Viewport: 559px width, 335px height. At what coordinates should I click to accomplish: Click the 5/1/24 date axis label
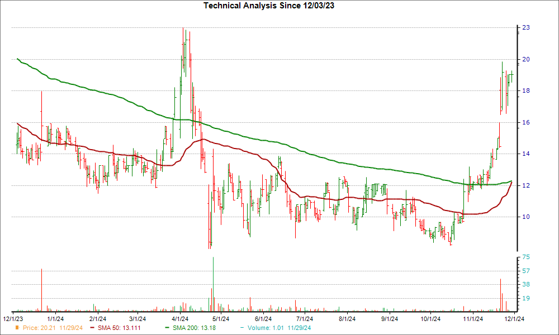(x=221, y=319)
